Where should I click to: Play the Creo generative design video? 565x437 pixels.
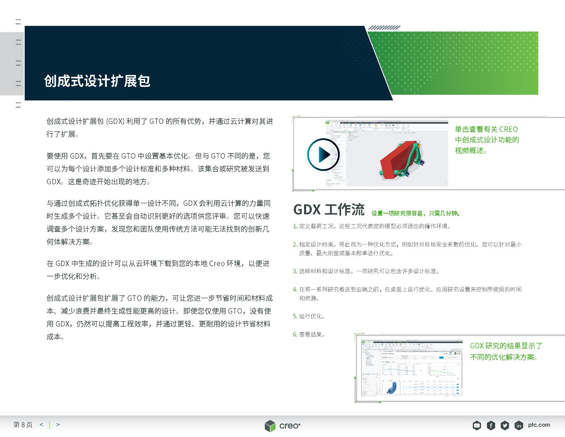[323, 155]
